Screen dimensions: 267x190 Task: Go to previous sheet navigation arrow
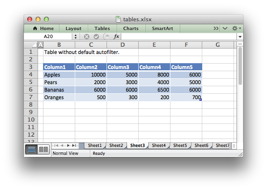tap(62, 146)
